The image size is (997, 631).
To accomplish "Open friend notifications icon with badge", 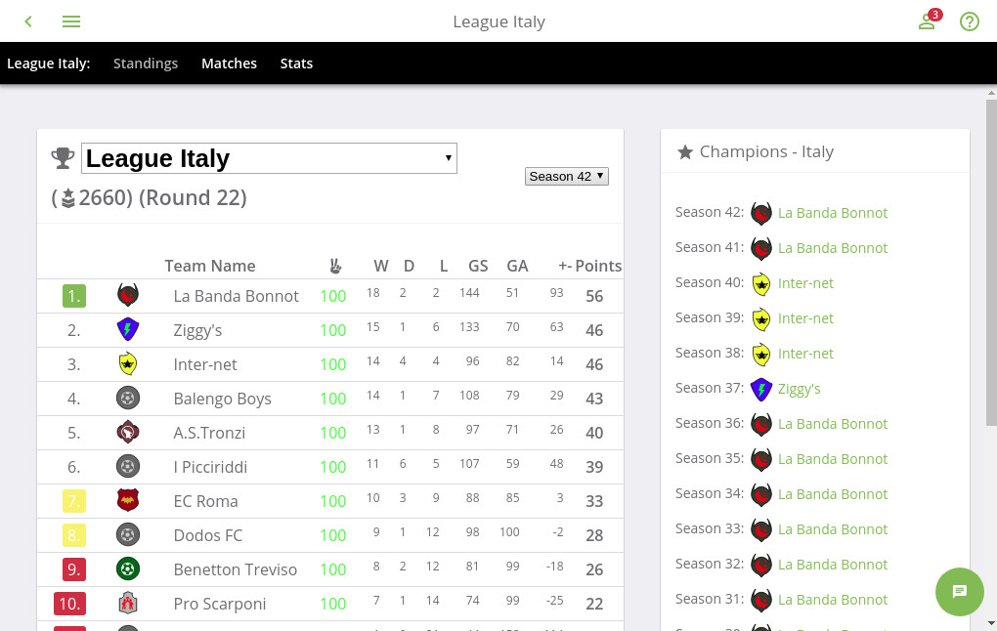I will (929, 21).
